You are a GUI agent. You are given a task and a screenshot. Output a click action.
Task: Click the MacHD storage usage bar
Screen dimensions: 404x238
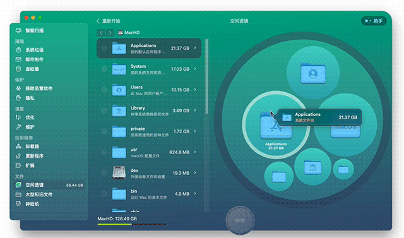132,224
